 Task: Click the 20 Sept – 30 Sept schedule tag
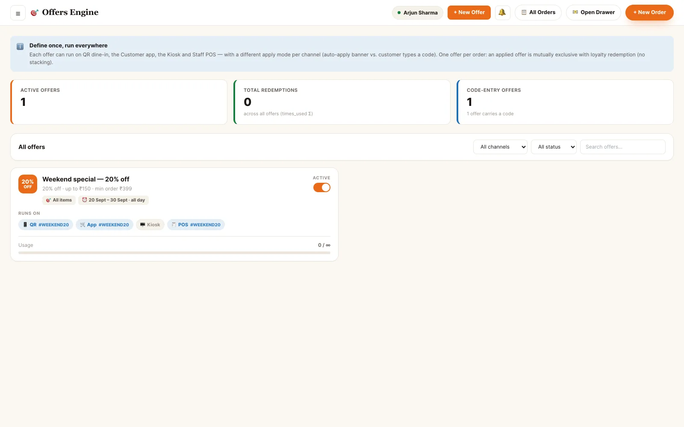click(113, 200)
